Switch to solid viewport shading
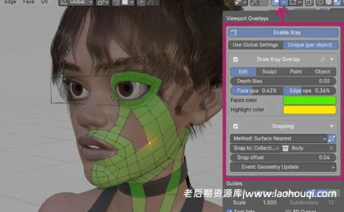The width and height of the screenshot is (344, 212). coord(329,2)
